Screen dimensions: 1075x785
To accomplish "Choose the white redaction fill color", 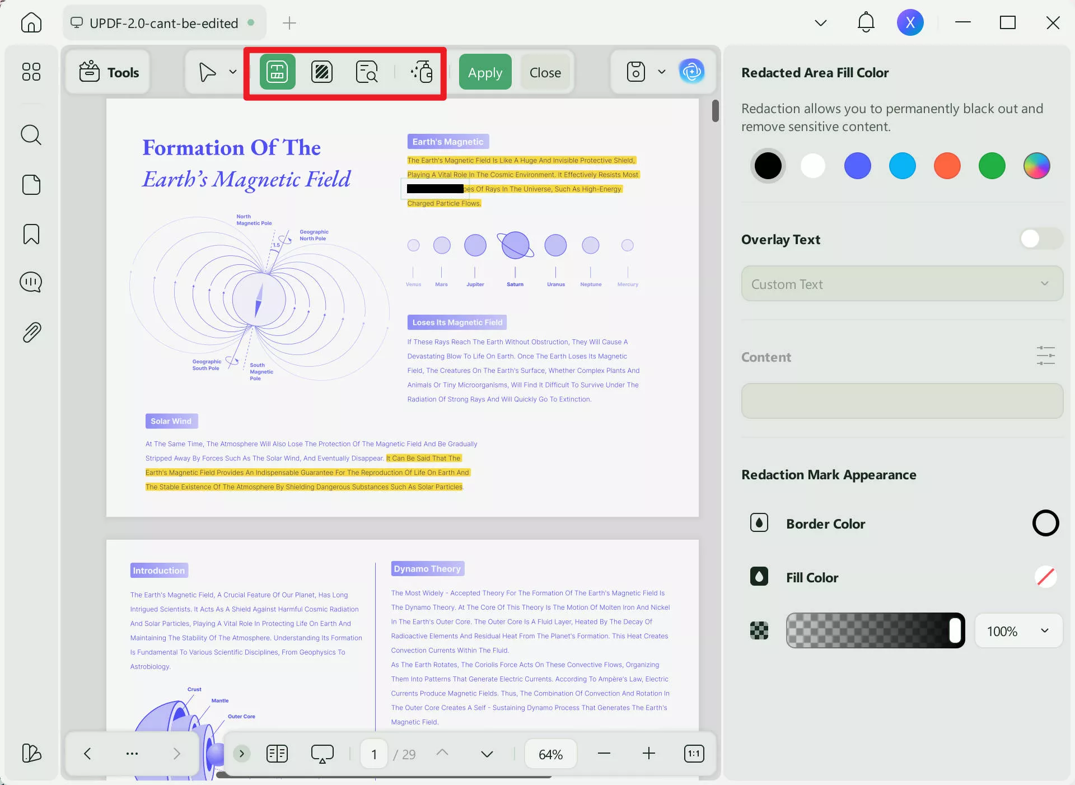I will (812, 166).
